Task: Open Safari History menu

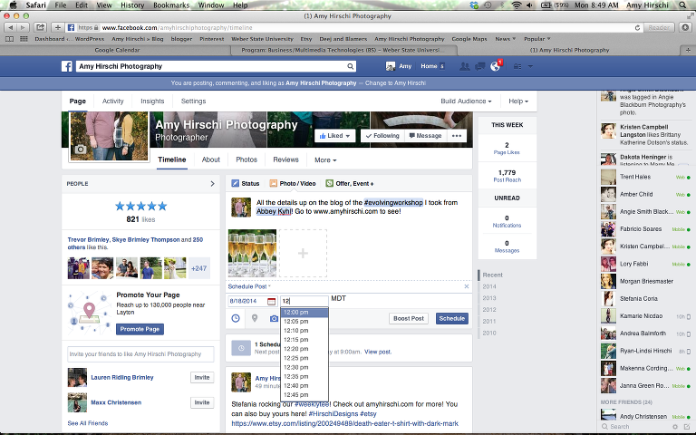Action: (x=132, y=5)
